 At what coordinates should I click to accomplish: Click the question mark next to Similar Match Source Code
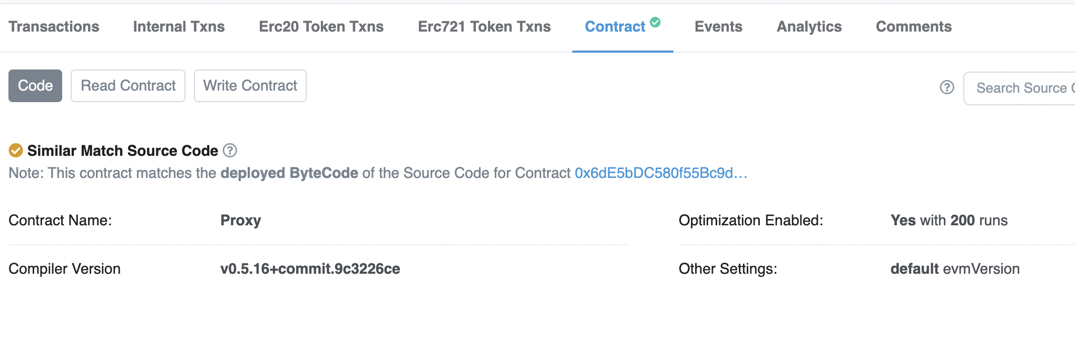(x=230, y=151)
